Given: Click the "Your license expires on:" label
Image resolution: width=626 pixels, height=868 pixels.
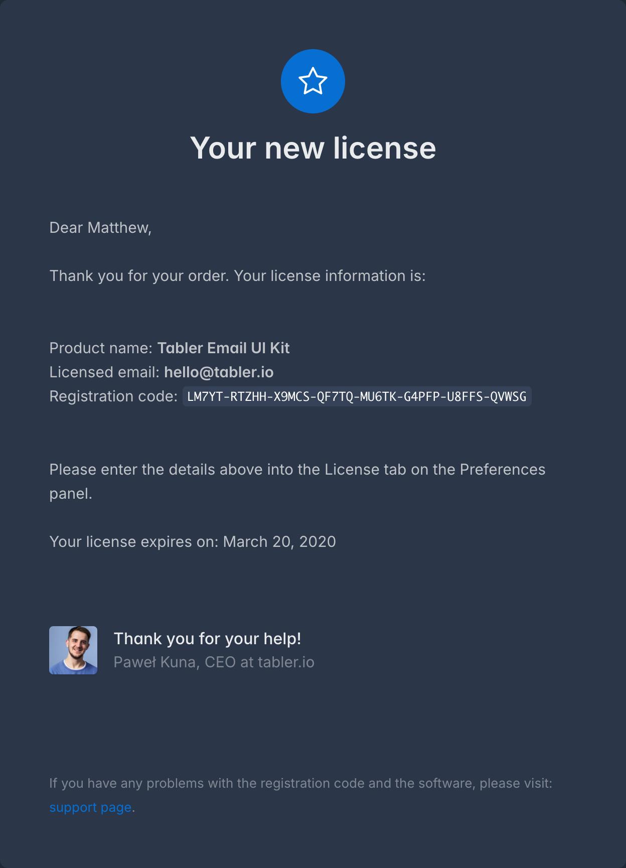Looking at the screenshot, I should (134, 542).
